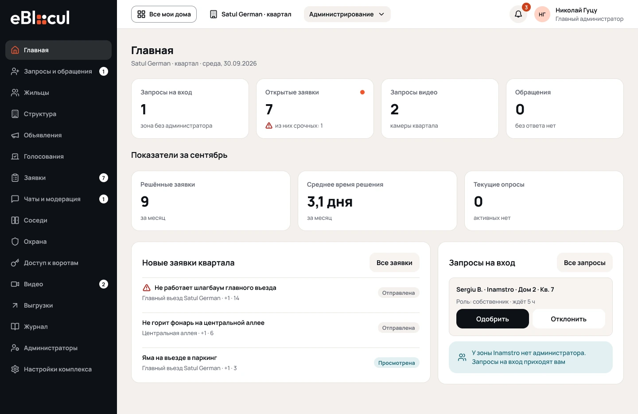Click the Все мои дома button

(164, 14)
